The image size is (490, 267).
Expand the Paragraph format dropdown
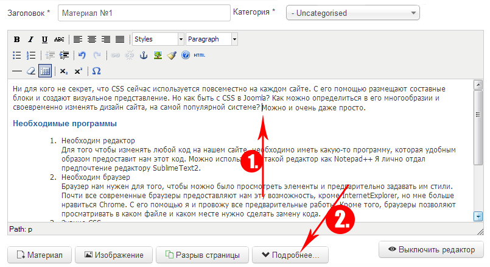coord(212,40)
